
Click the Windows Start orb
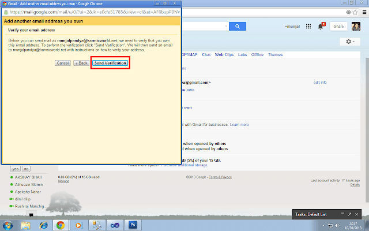(x=7, y=226)
